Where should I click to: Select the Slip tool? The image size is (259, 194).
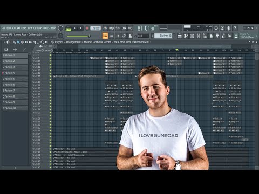tap(30, 42)
